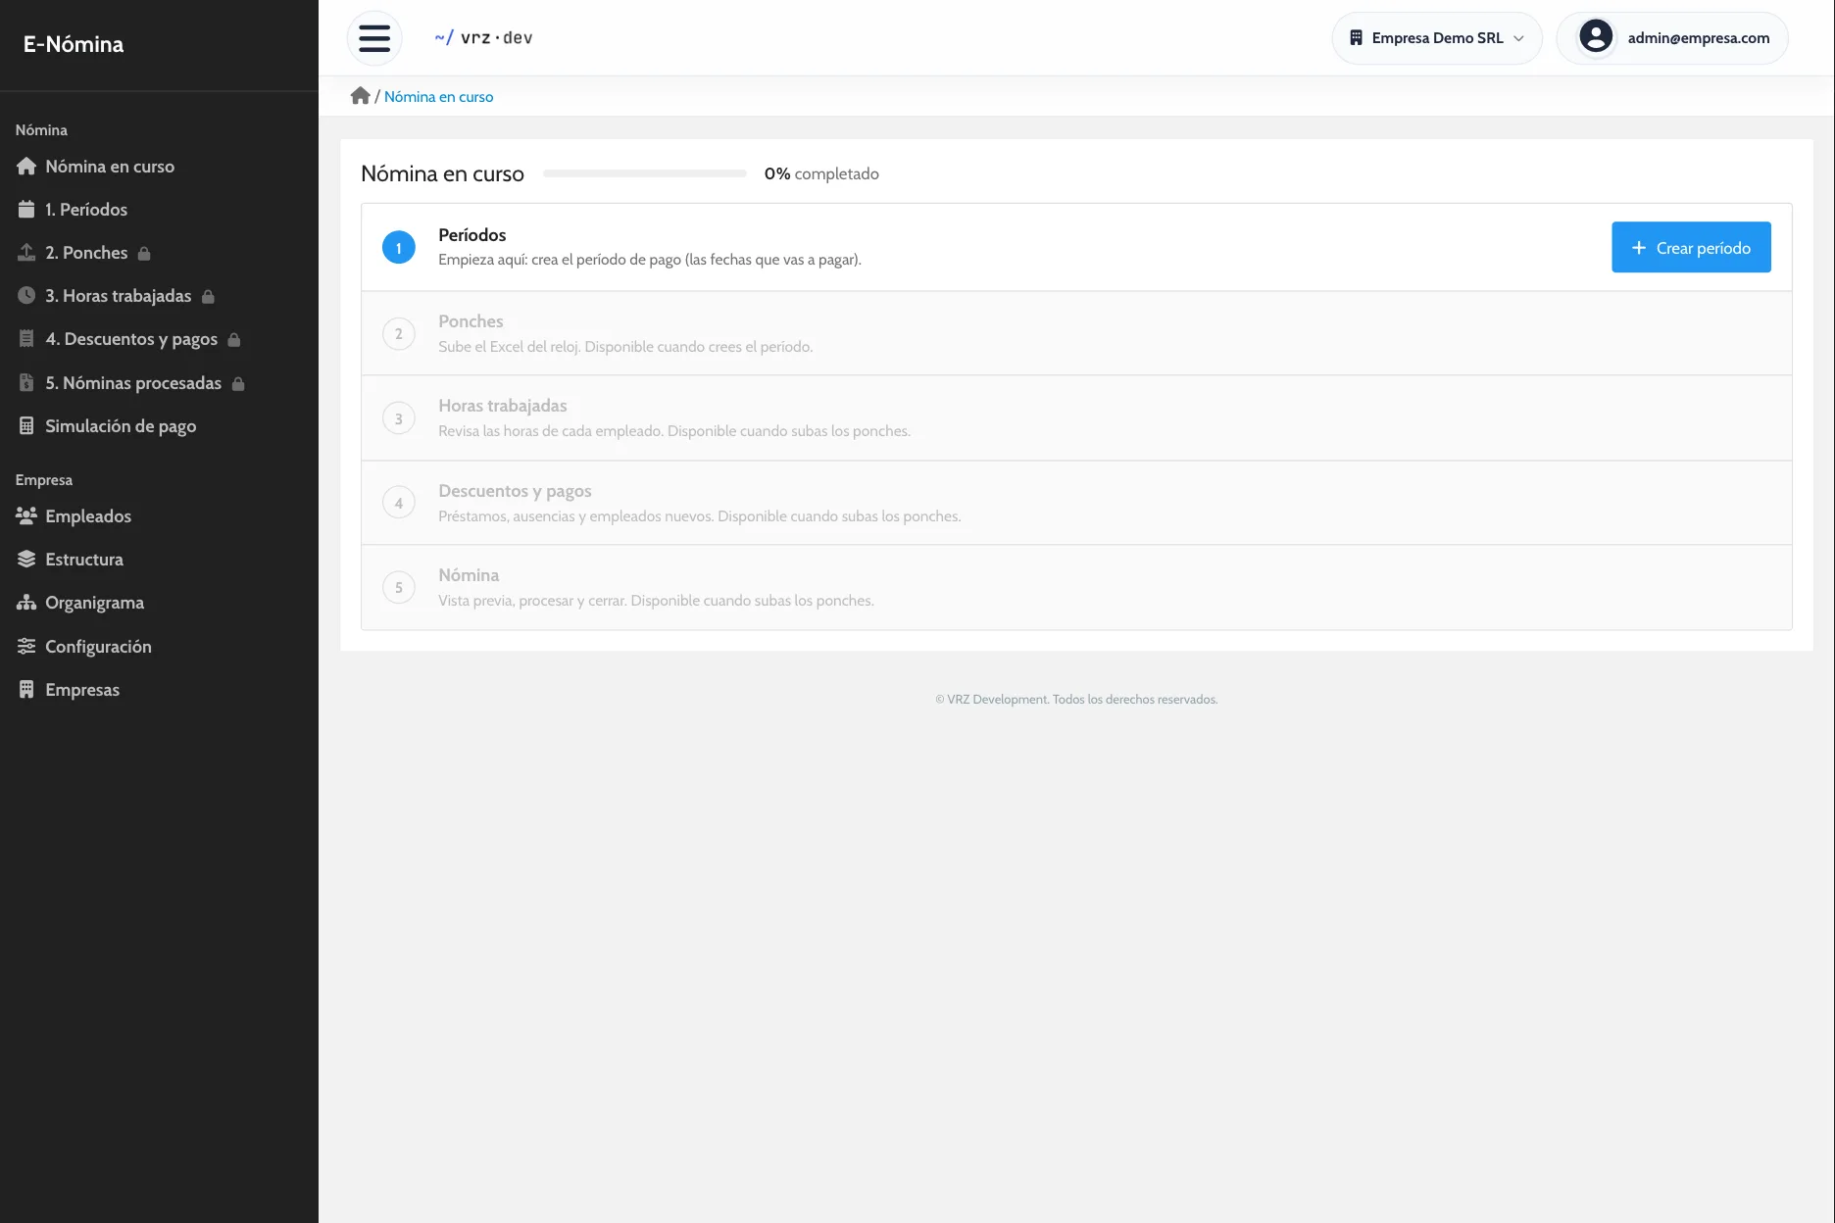
Task: Click the upload icon for Ponches
Action: pos(26,253)
